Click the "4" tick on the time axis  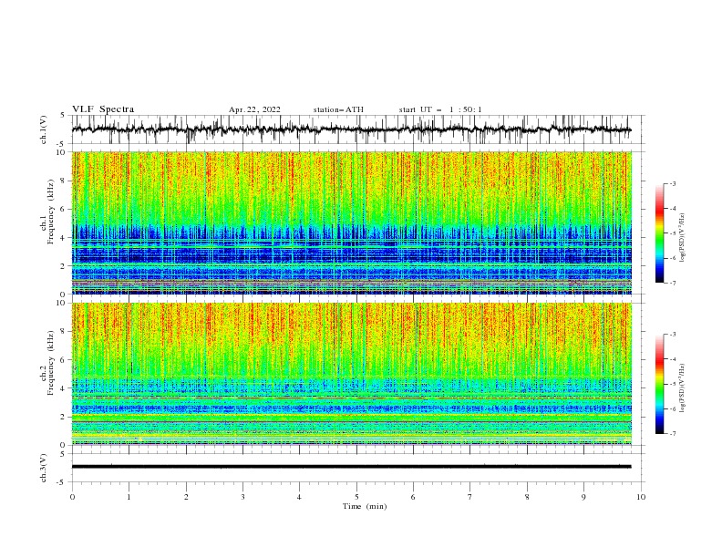coord(299,497)
